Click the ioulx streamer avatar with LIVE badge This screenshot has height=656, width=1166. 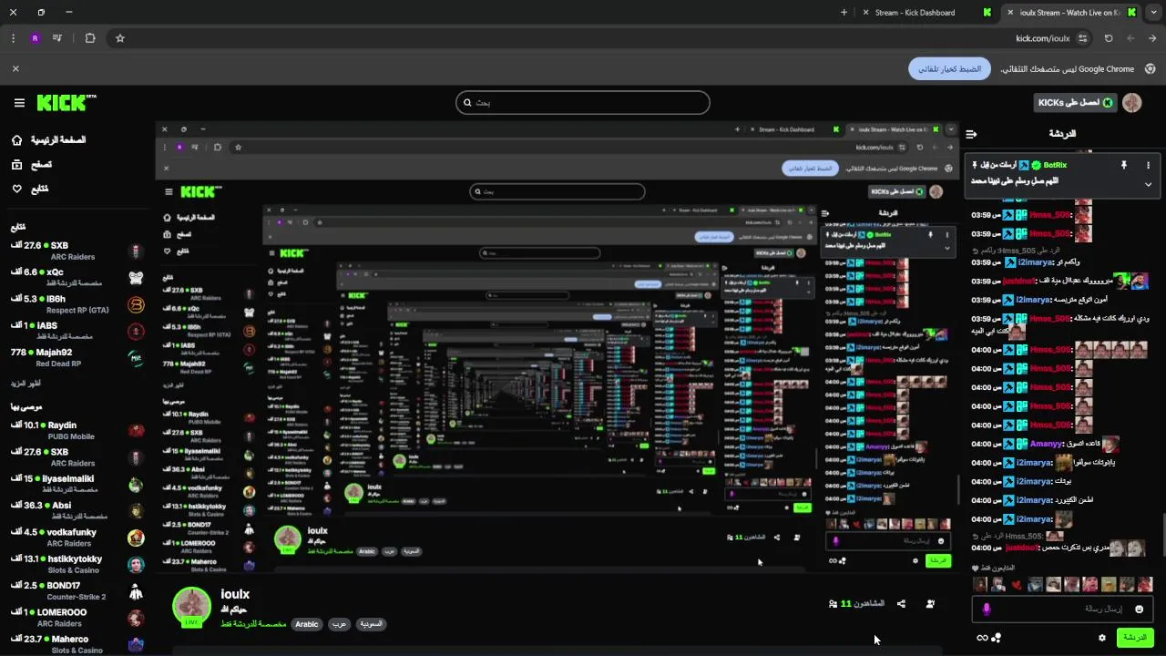tap(192, 607)
